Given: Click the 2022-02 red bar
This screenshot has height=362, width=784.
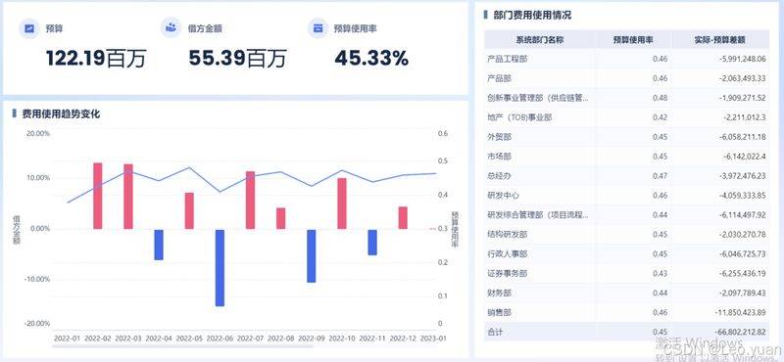Looking at the screenshot, I should 98,196.
